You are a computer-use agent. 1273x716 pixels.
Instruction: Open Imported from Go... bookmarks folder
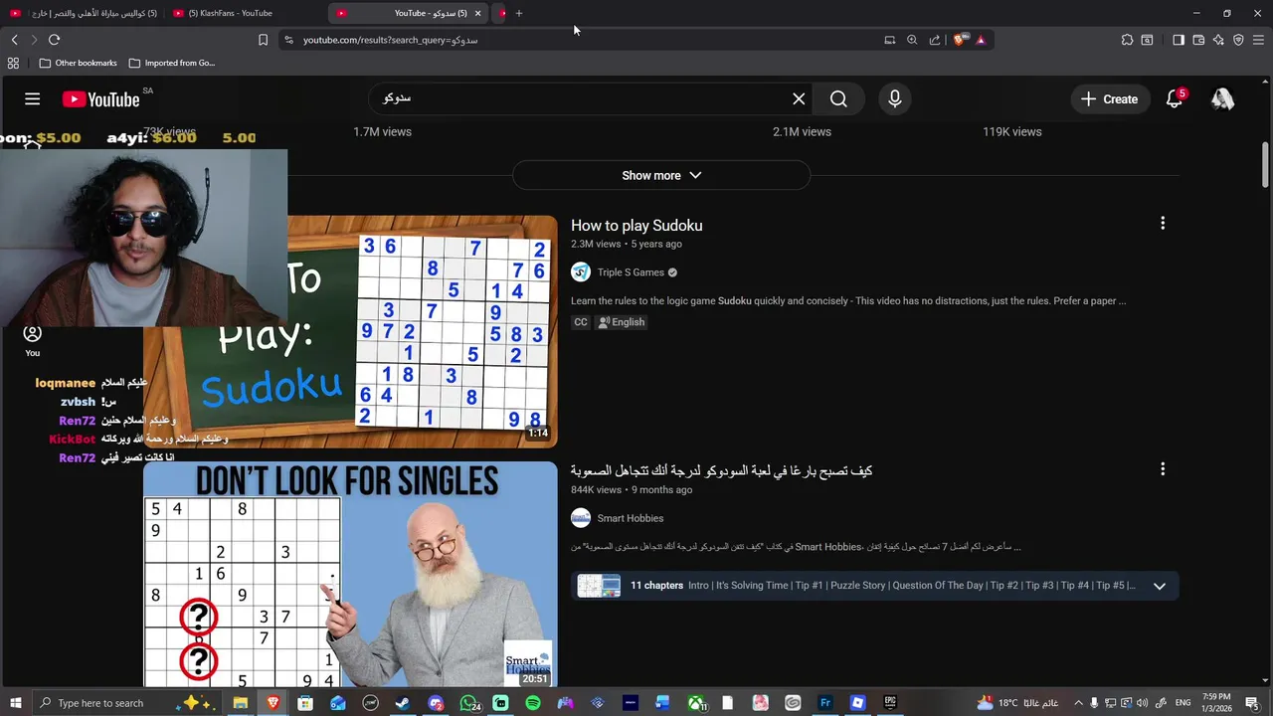tap(171, 63)
